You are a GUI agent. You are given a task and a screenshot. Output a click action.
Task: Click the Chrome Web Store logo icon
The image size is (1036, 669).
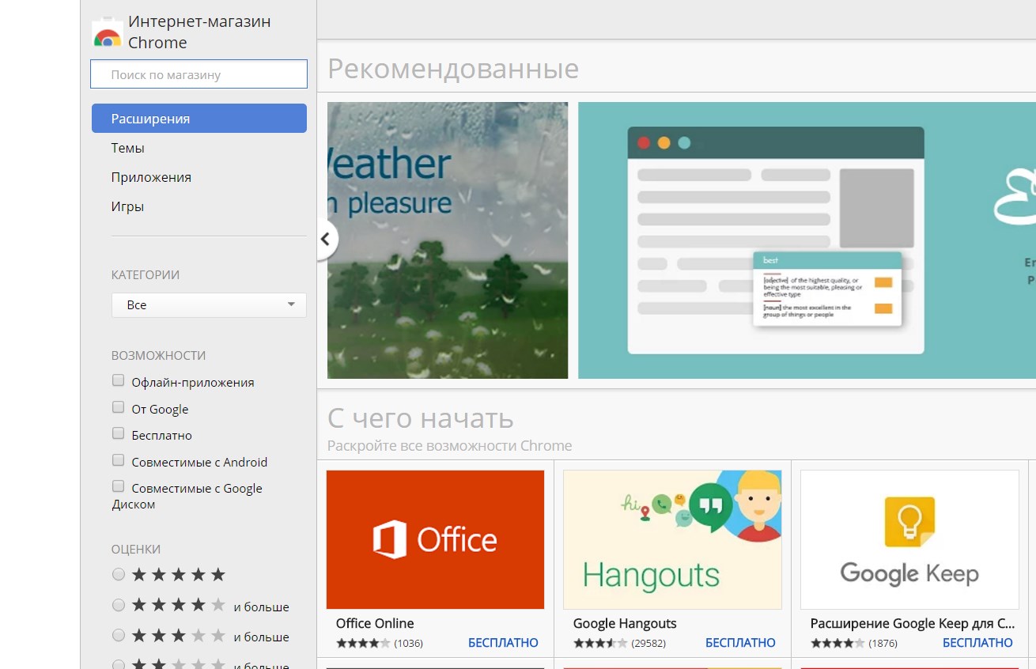[107, 34]
